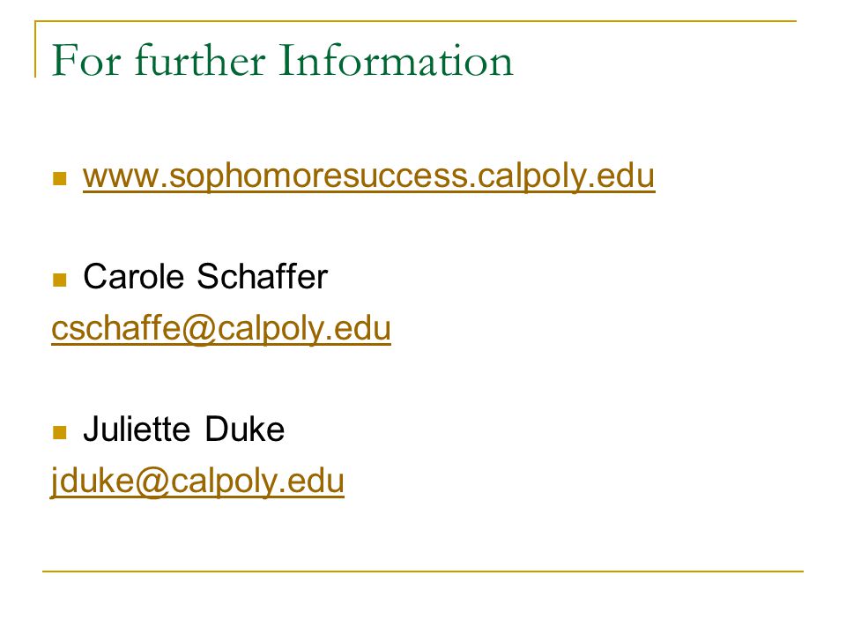Click the name text Carole Schaffer
The image size is (846, 635).
click(x=205, y=277)
